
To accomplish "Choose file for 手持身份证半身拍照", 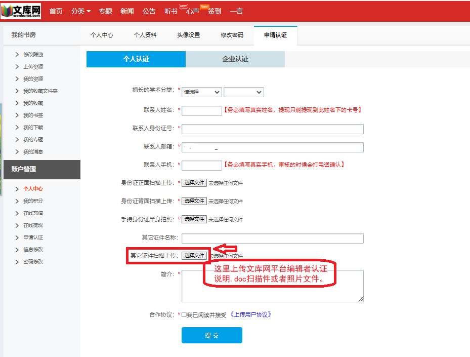I will (194, 219).
